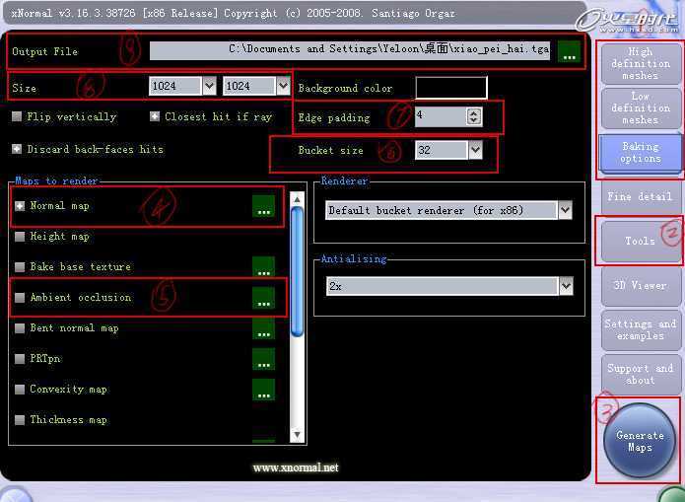Open the Tools tab
Screen dimensions: 685x502
[641, 241]
